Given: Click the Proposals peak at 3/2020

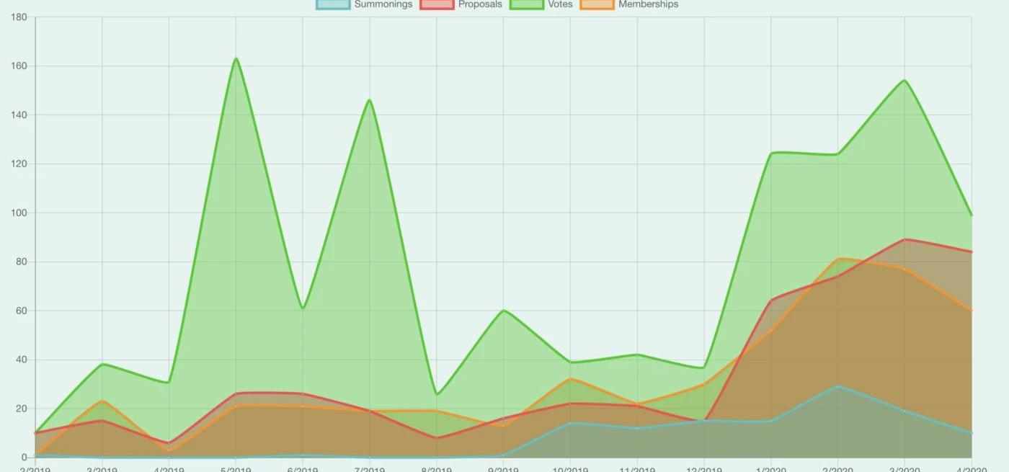Looking at the screenshot, I should pos(904,239).
